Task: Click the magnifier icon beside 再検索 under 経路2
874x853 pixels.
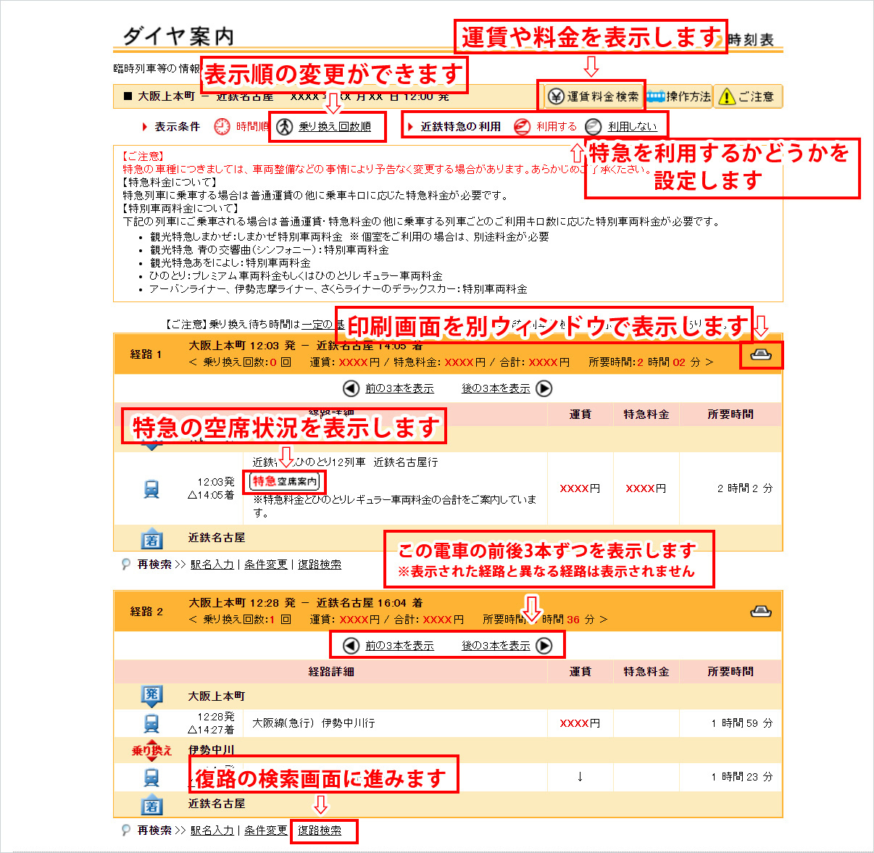Action: pos(126,831)
